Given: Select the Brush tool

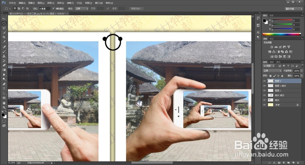Looking at the screenshot, I should pyautogui.click(x=4, y=52).
